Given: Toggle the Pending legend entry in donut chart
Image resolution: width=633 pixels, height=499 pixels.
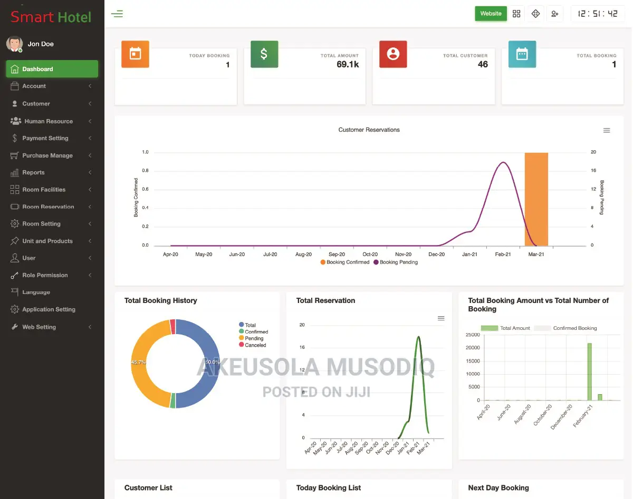Looking at the screenshot, I should pyautogui.click(x=251, y=338).
